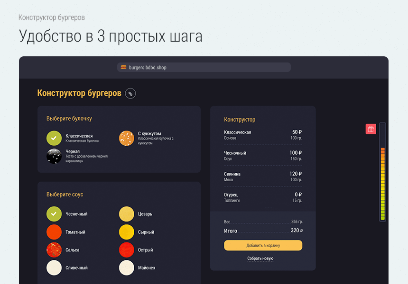Select the Черная bun with squid ink
This screenshot has height=284, width=408.
coord(54,156)
